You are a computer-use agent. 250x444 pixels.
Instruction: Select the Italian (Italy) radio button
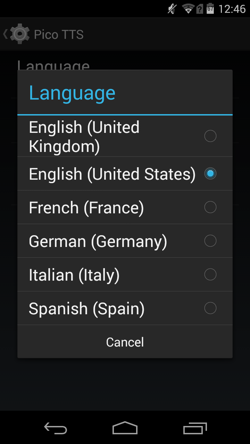(x=210, y=274)
